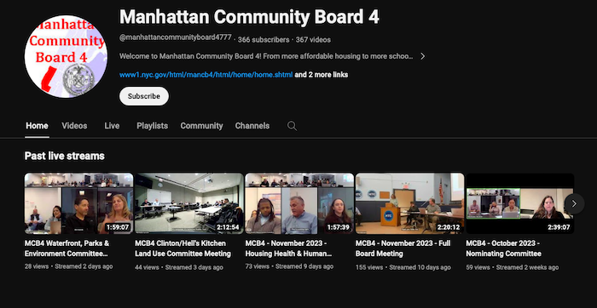597x308 pixels.
Task: Open the Past live streams section heading
Action: pos(64,156)
